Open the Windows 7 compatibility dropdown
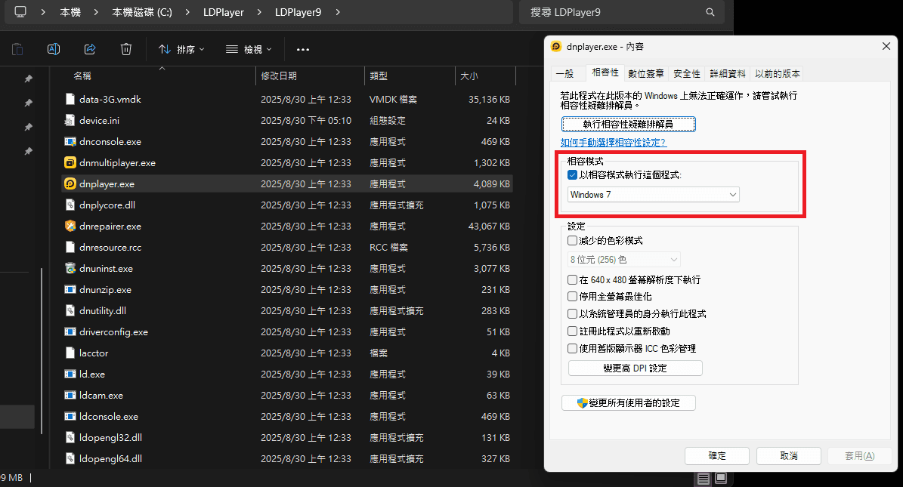The width and height of the screenshot is (903, 487). pos(654,195)
